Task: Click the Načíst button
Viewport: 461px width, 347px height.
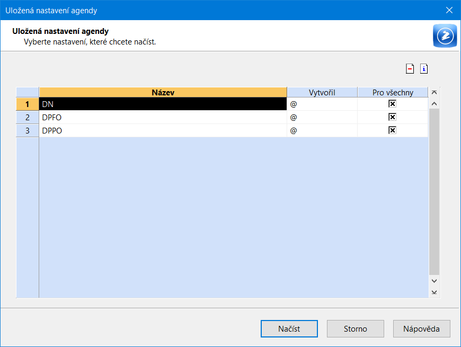Action: click(289, 329)
